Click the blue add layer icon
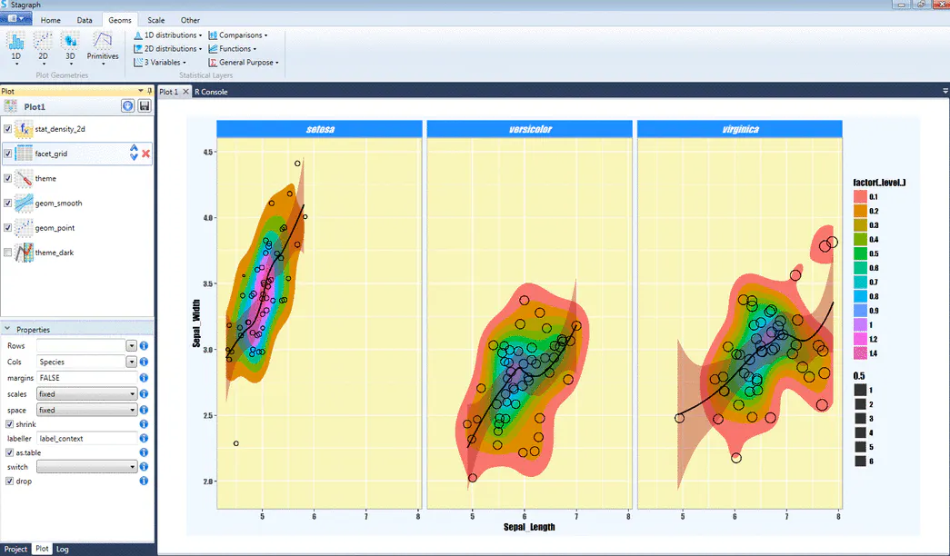The image size is (950, 556). tap(127, 106)
